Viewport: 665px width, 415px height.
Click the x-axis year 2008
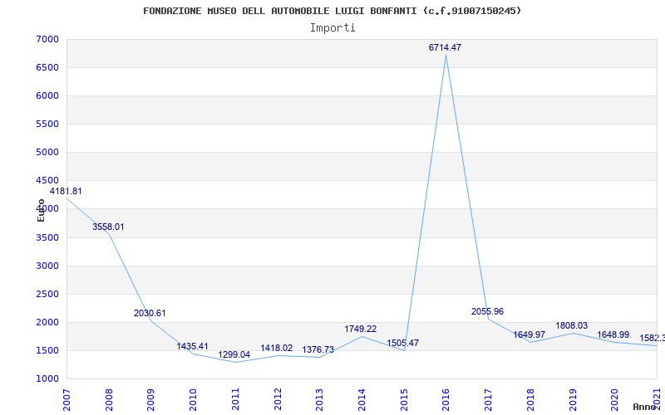coord(109,400)
